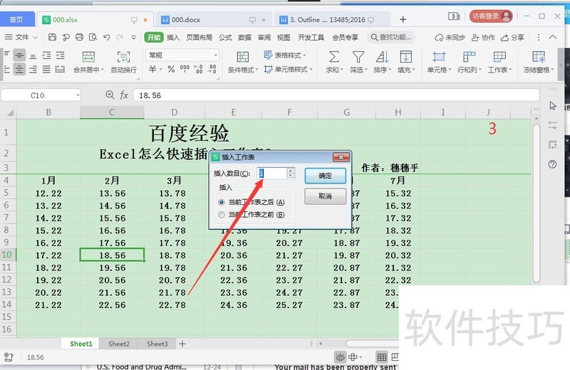Collapse the ribbon with chevron arrow

(553, 37)
